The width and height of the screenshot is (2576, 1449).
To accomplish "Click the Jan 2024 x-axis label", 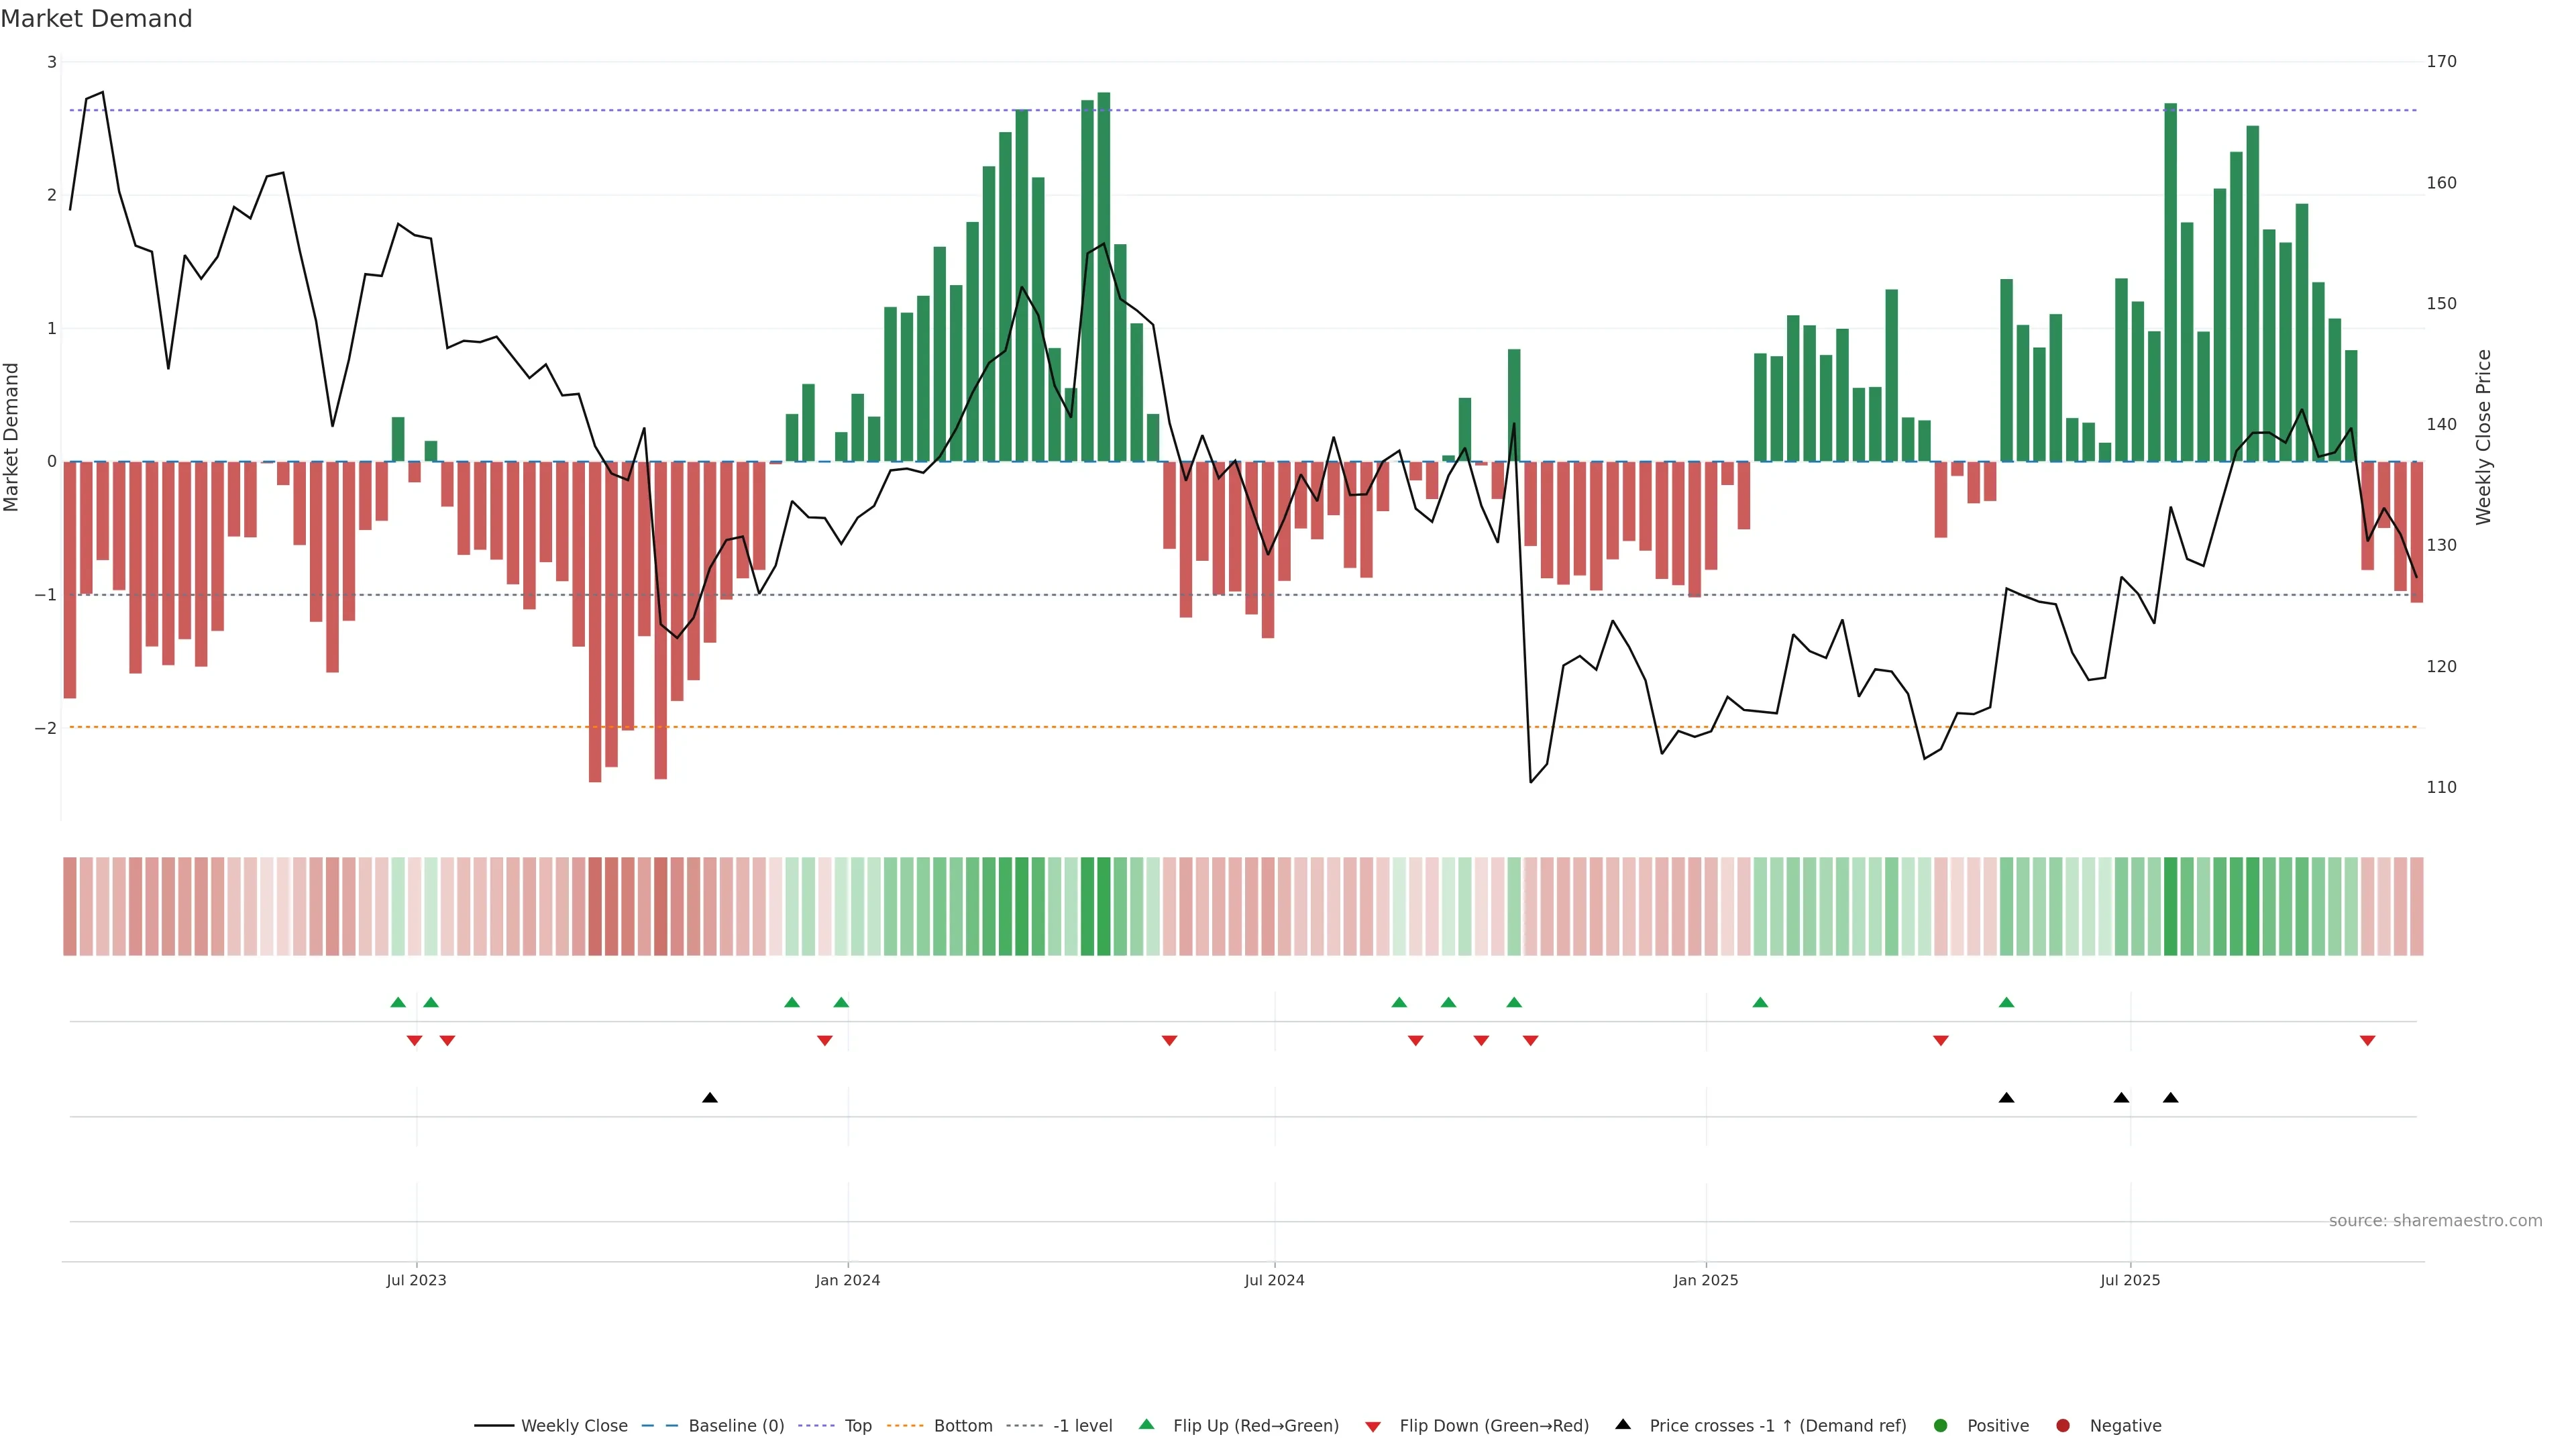I will 847,1281.
